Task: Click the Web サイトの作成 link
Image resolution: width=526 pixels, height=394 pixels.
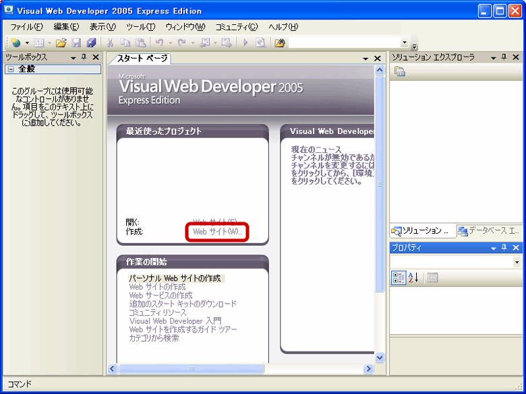Action: pyautogui.click(x=157, y=287)
